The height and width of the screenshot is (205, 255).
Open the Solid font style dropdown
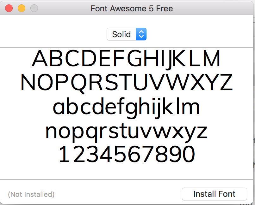127,34
